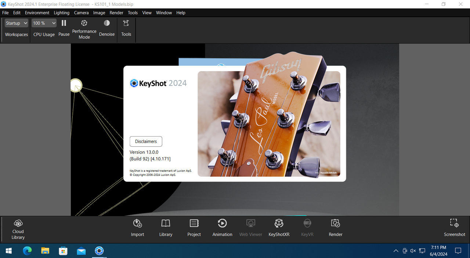Open the Animation timeline

[222, 228]
